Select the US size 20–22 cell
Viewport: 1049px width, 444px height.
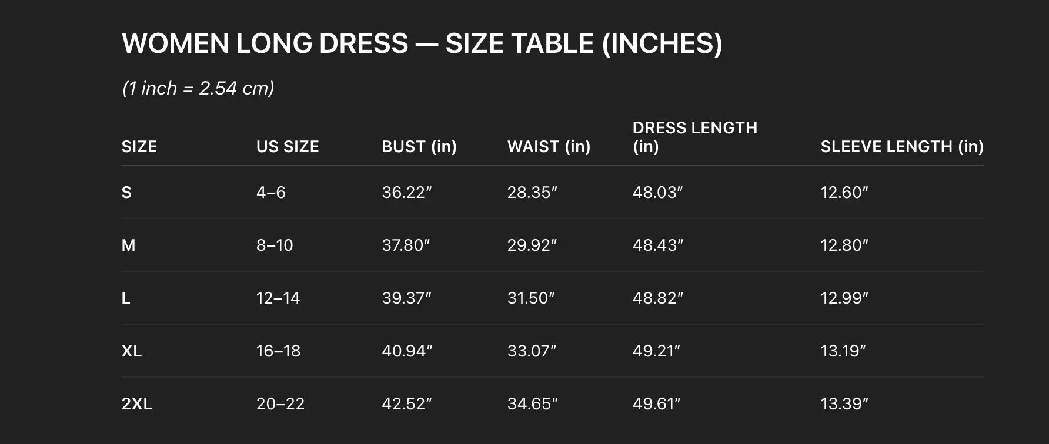coord(280,403)
